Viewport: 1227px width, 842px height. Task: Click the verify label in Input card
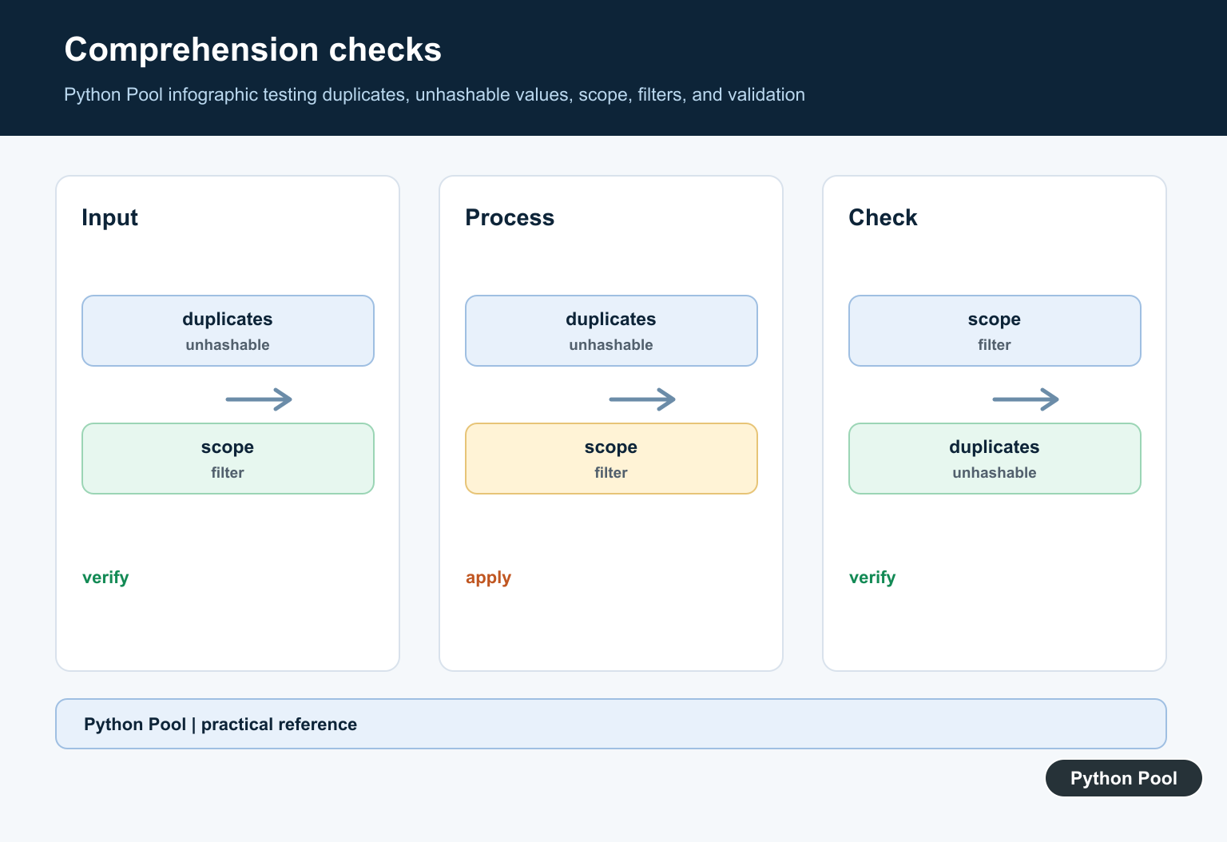105,578
